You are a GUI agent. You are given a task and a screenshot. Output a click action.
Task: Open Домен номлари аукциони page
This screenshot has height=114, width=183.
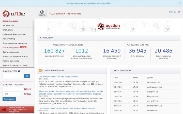tap(14, 43)
